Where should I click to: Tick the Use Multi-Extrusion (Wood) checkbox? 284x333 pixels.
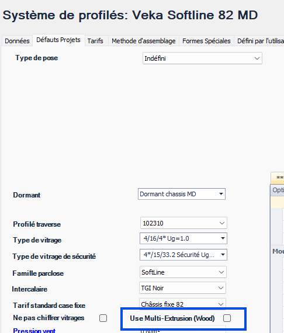click(227, 318)
